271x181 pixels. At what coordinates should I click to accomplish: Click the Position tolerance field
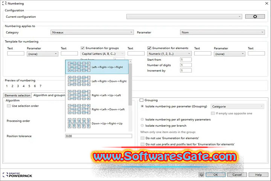(99, 136)
